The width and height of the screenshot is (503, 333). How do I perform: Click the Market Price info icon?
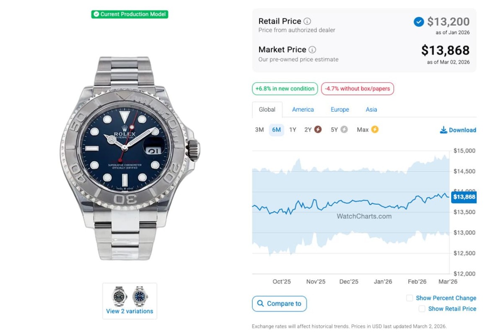[x=312, y=49]
